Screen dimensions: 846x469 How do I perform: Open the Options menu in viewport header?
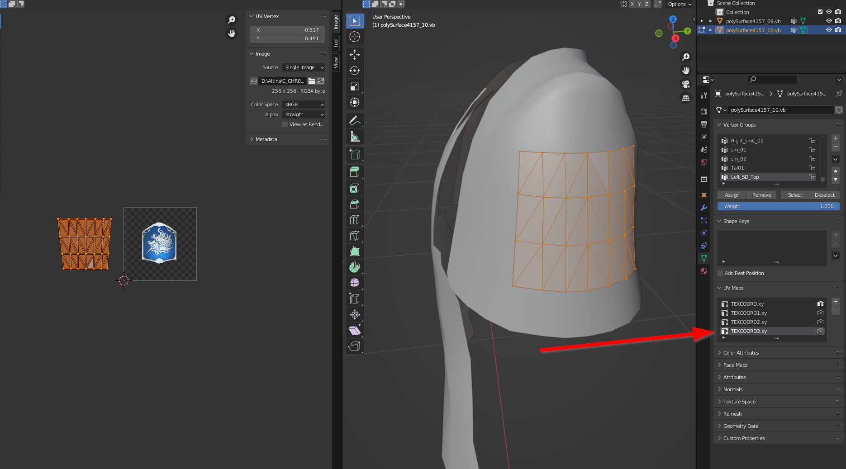point(680,4)
